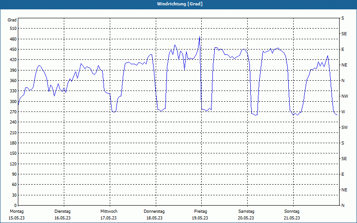
Task: Click compass label "S" on the 180 gridline
Action: (x=343, y=143)
